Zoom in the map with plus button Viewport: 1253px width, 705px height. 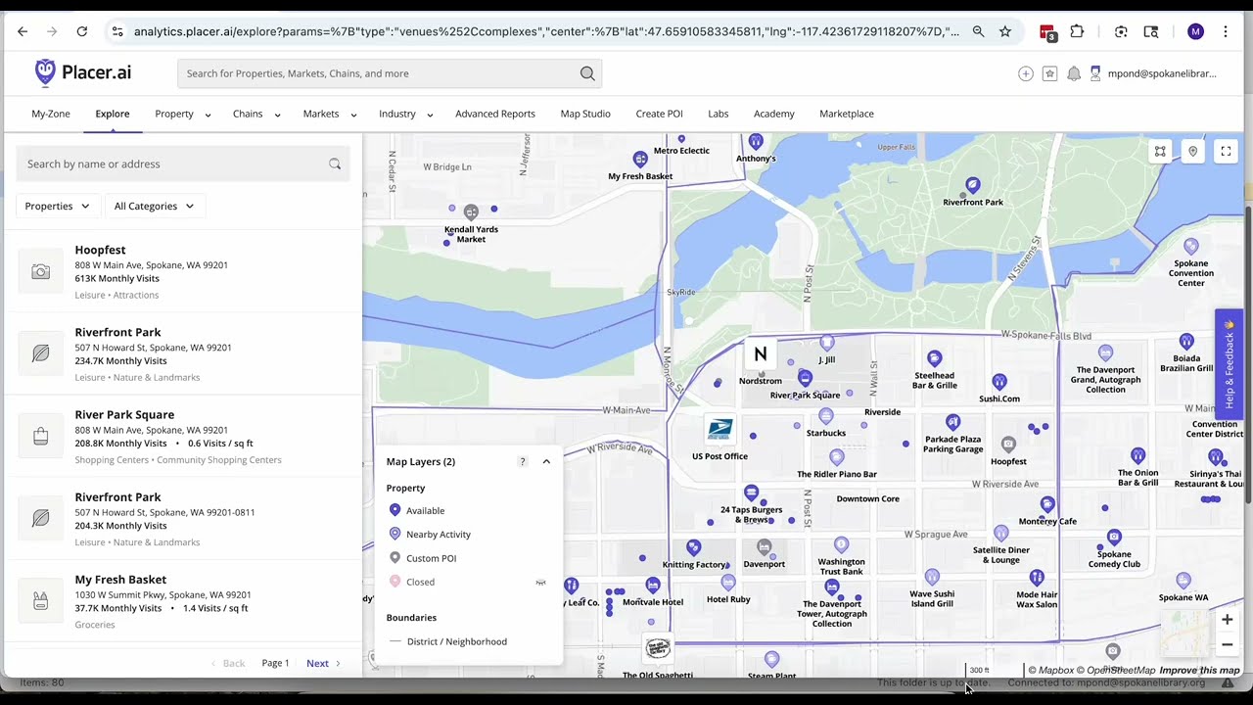(1227, 620)
